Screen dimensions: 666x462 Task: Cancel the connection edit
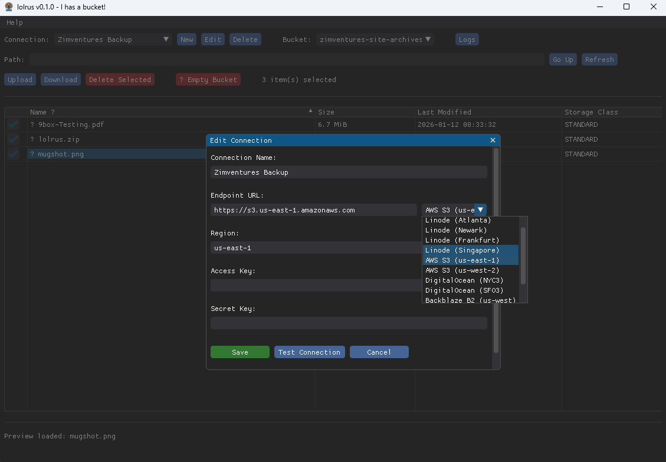(379, 352)
